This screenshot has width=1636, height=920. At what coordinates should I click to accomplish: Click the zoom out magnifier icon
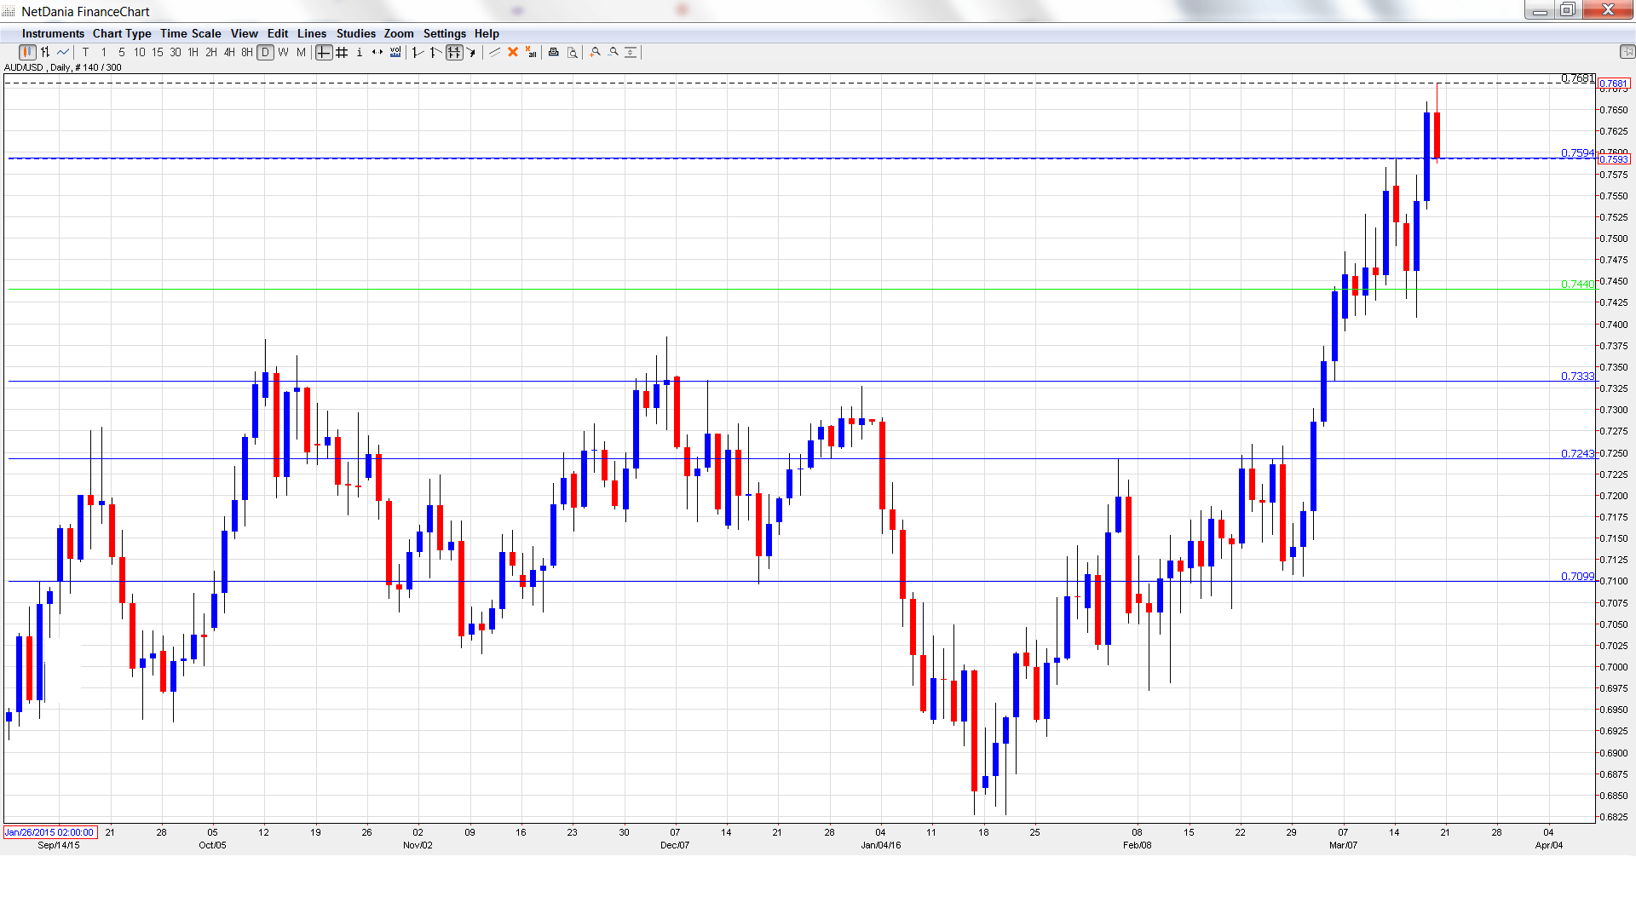[x=613, y=53]
